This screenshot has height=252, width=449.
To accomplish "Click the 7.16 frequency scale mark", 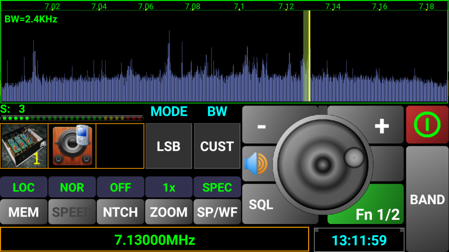I will 379,6.
